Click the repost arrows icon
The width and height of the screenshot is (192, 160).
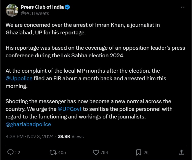coord(53,152)
